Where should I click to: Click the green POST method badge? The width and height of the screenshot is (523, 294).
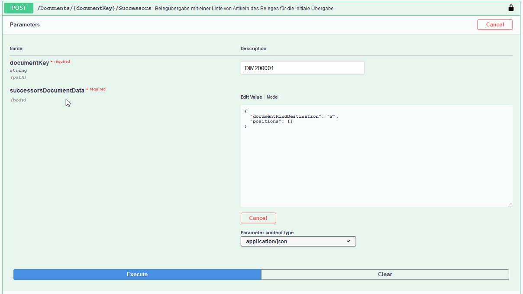coord(18,8)
